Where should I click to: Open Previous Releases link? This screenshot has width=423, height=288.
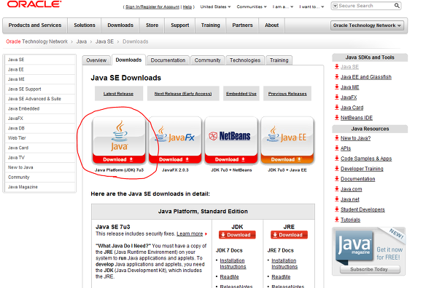pos(287,94)
